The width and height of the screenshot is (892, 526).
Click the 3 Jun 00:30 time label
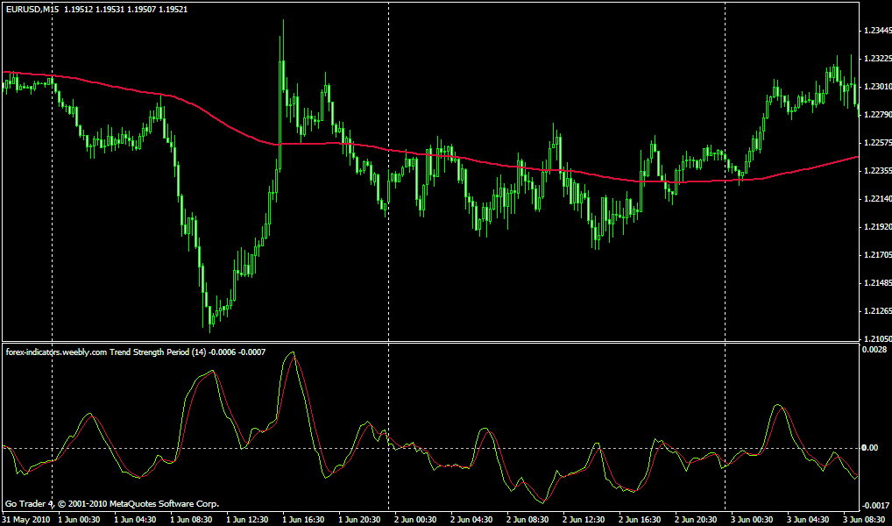point(752,519)
